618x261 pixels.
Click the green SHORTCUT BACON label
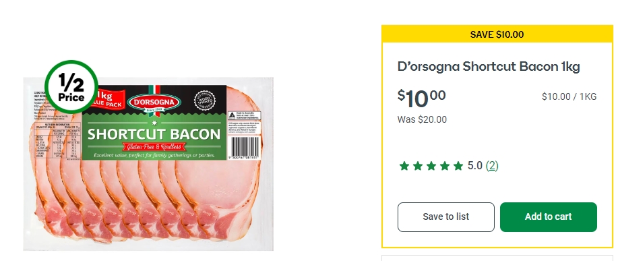[x=154, y=136]
